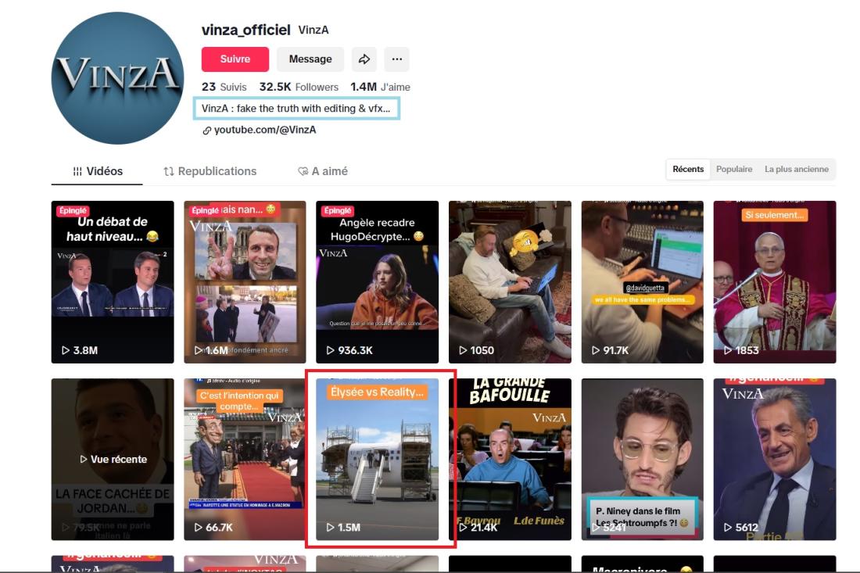Click the 1.4M J'aime count
This screenshot has height=573, width=860.
380,87
